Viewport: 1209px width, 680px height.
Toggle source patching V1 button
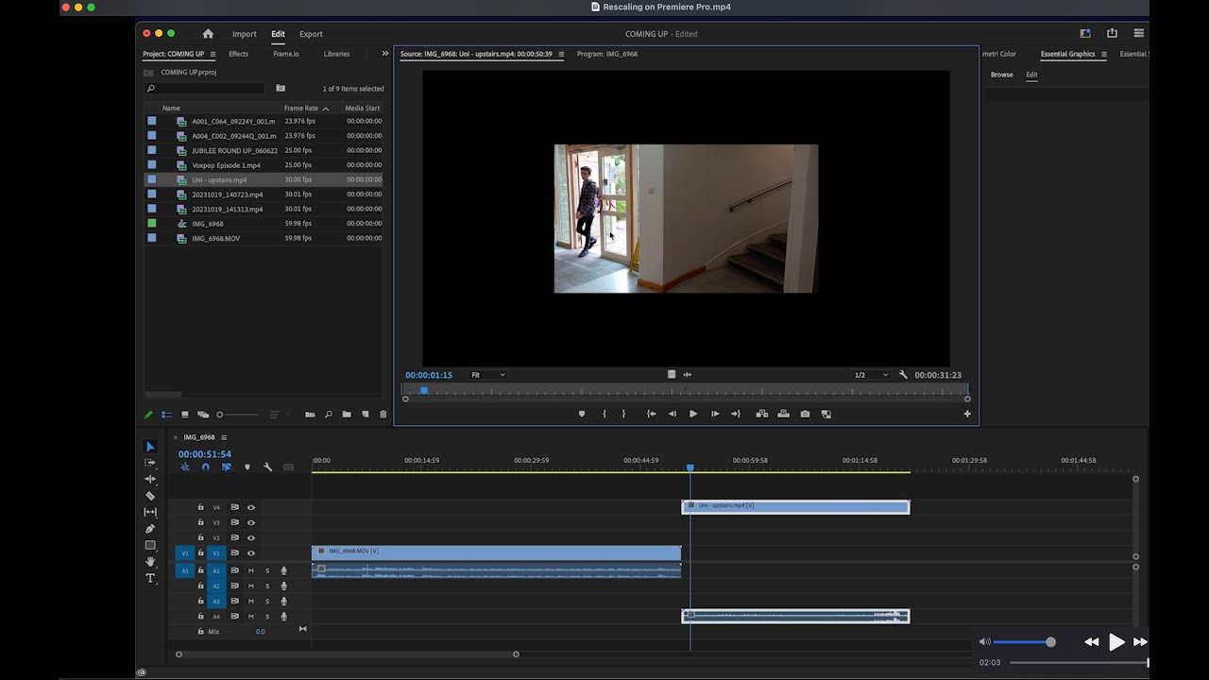(185, 553)
